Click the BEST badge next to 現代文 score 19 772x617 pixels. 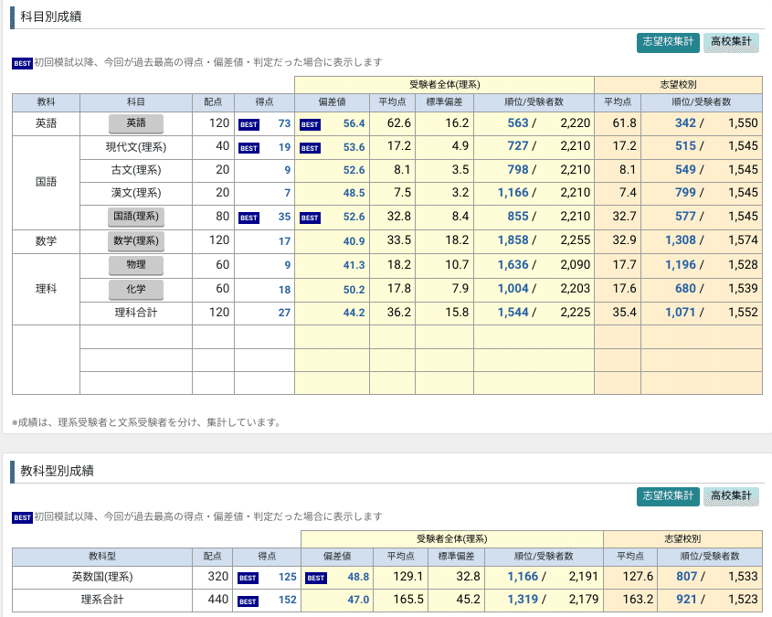(249, 148)
